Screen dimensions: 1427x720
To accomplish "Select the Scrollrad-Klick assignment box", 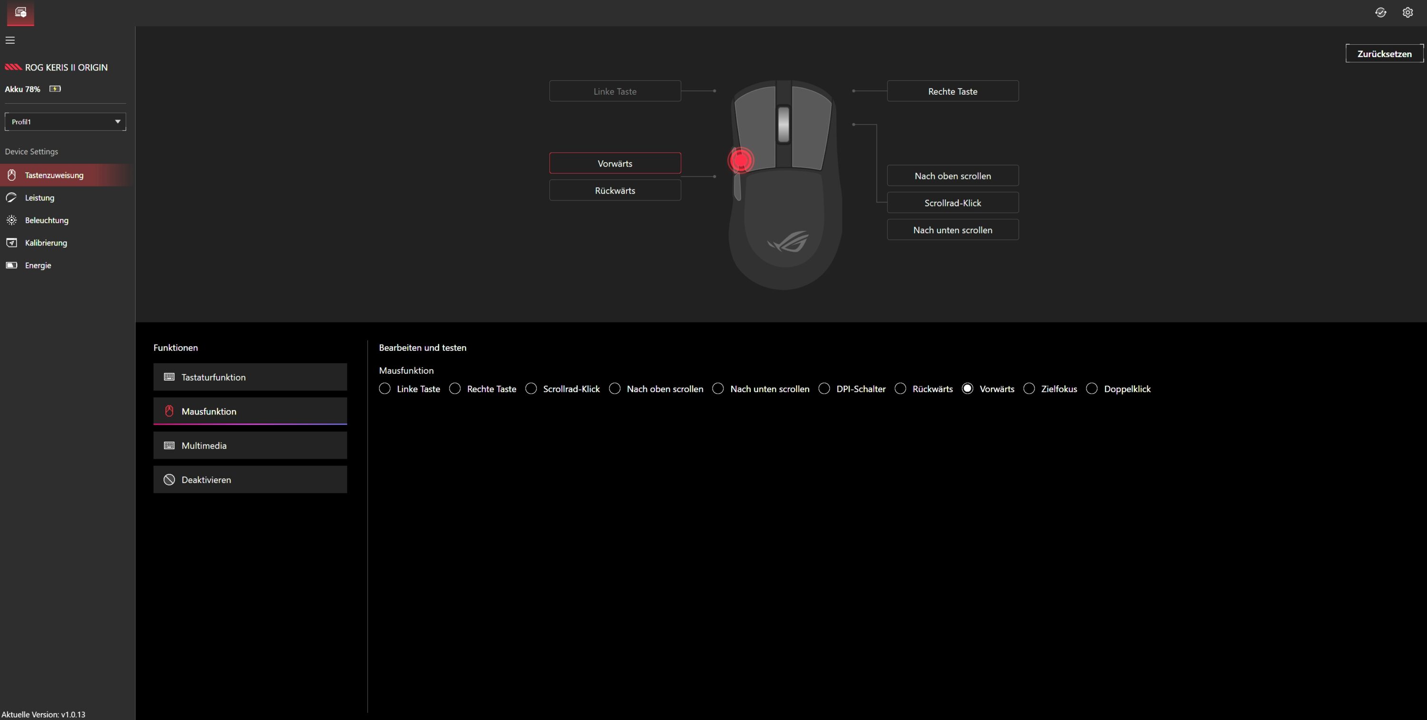I will coord(952,203).
